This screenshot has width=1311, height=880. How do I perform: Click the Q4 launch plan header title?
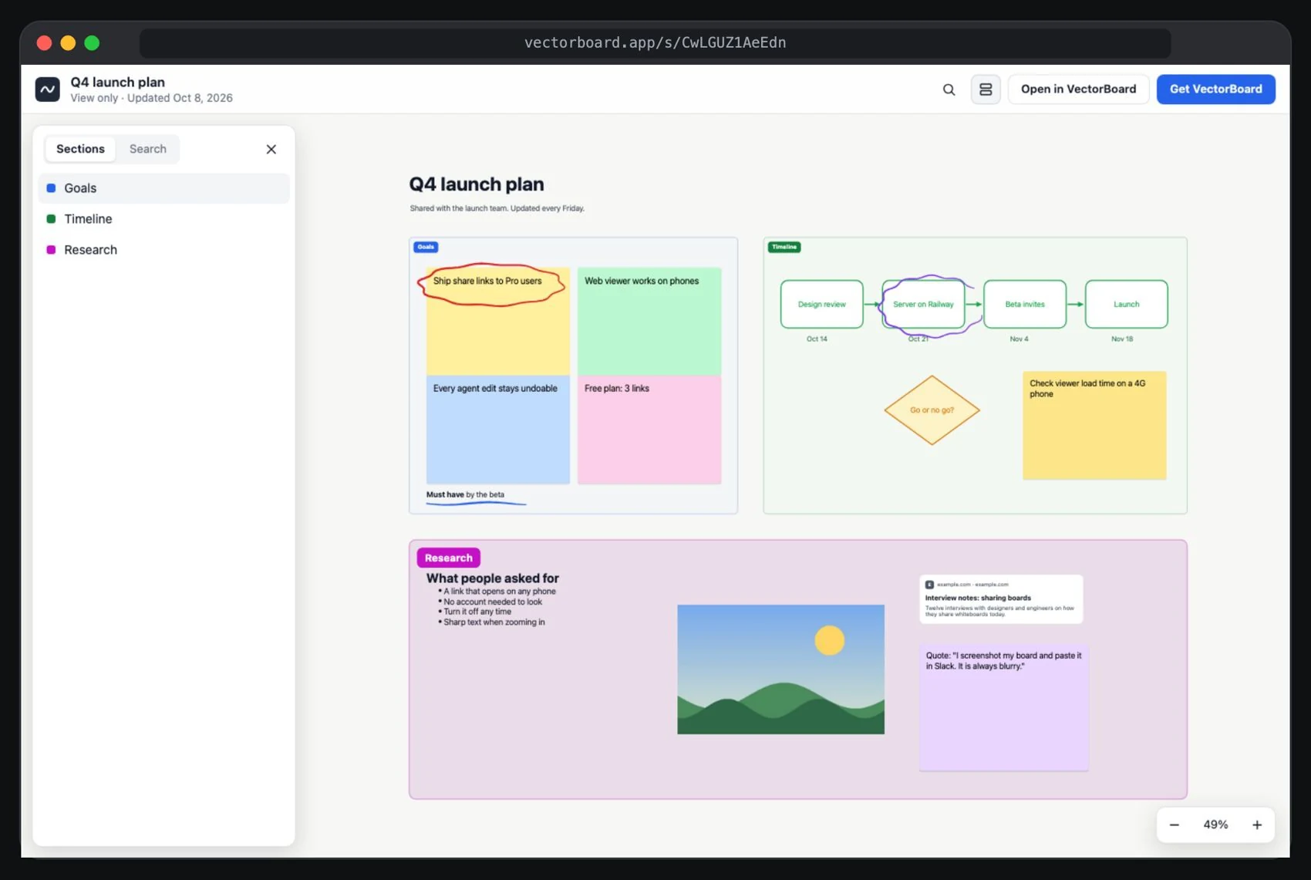coord(117,82)
